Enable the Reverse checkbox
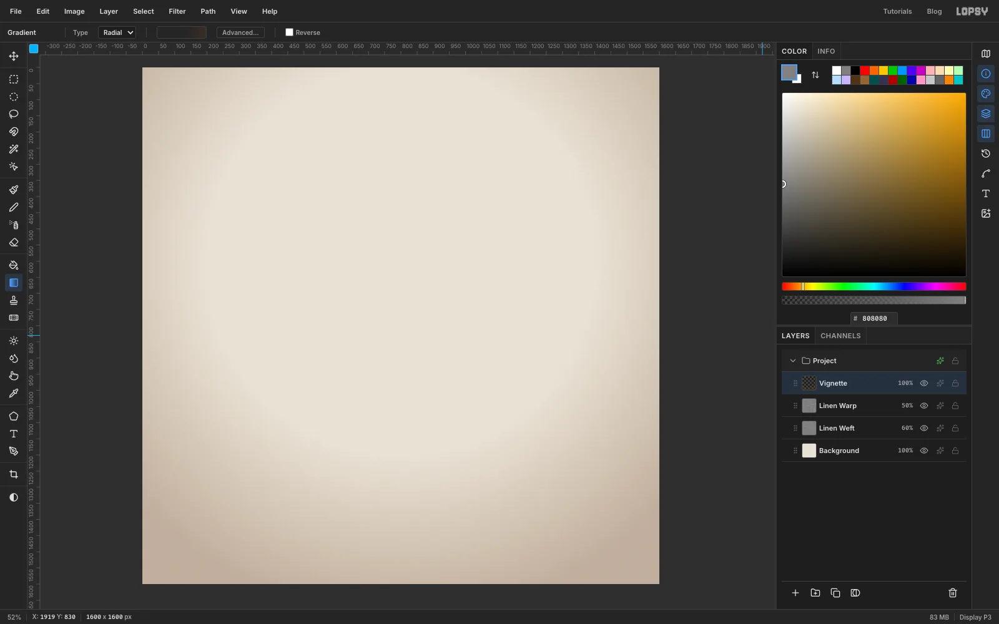 pyautogui.click(x=289, y=32)
